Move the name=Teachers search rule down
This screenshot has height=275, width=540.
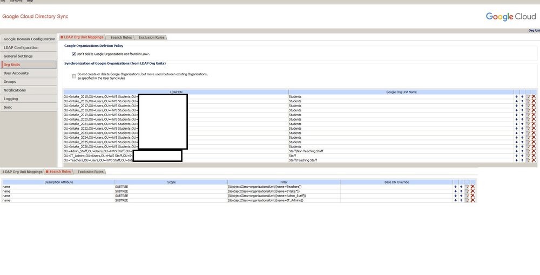[455, 187]
